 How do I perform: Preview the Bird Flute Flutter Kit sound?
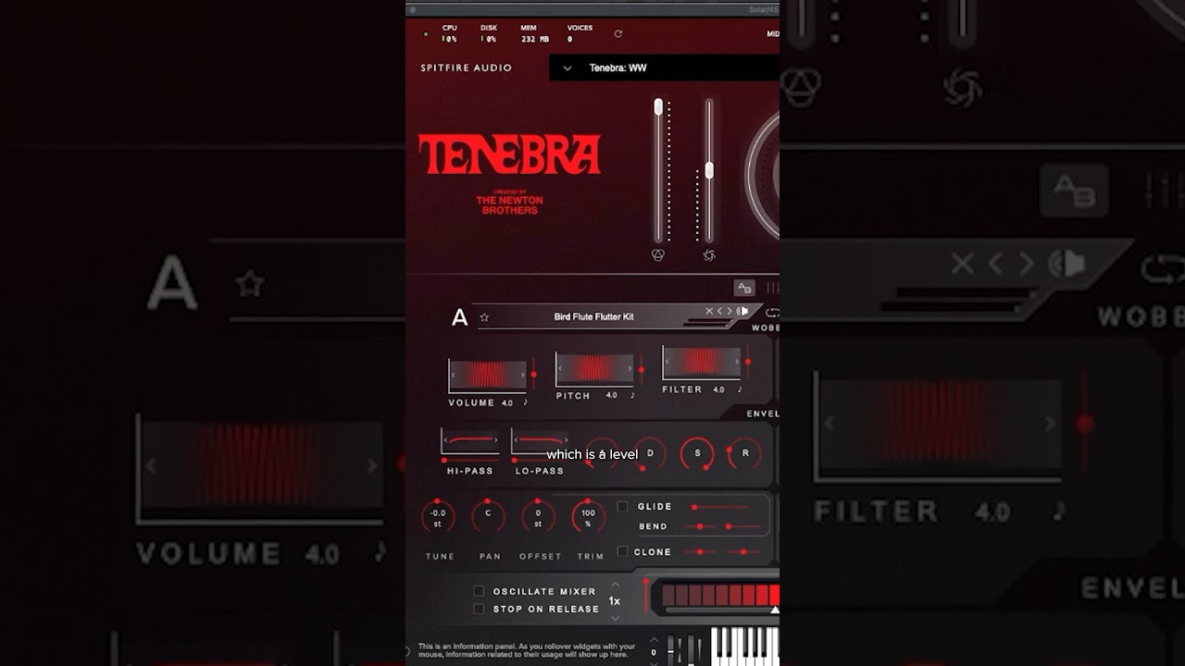(742, 311)
